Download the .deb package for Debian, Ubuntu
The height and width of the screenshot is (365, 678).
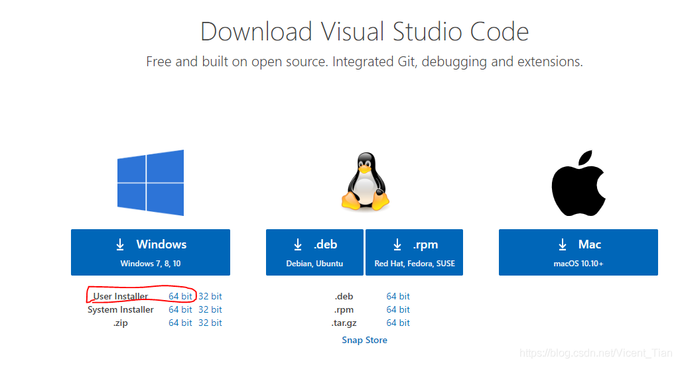pos(314,252)
